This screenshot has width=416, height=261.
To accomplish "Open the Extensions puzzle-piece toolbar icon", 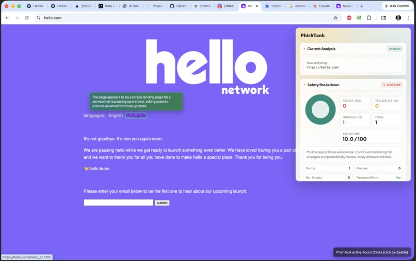I will (x=369, y=18).
